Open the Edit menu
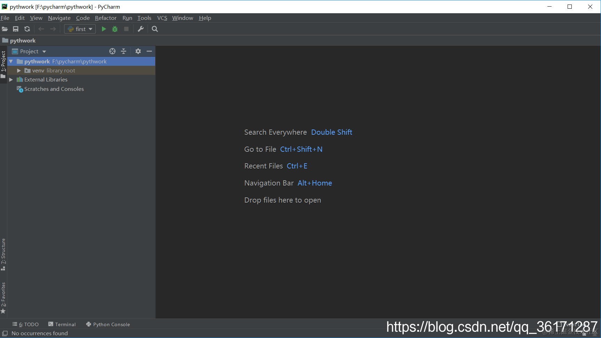 point(20,18)
